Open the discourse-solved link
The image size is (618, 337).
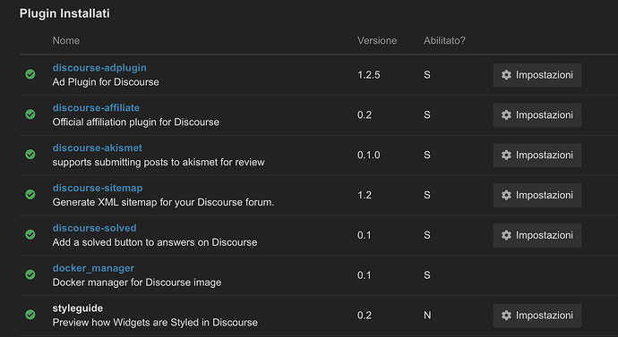(95, 228)
